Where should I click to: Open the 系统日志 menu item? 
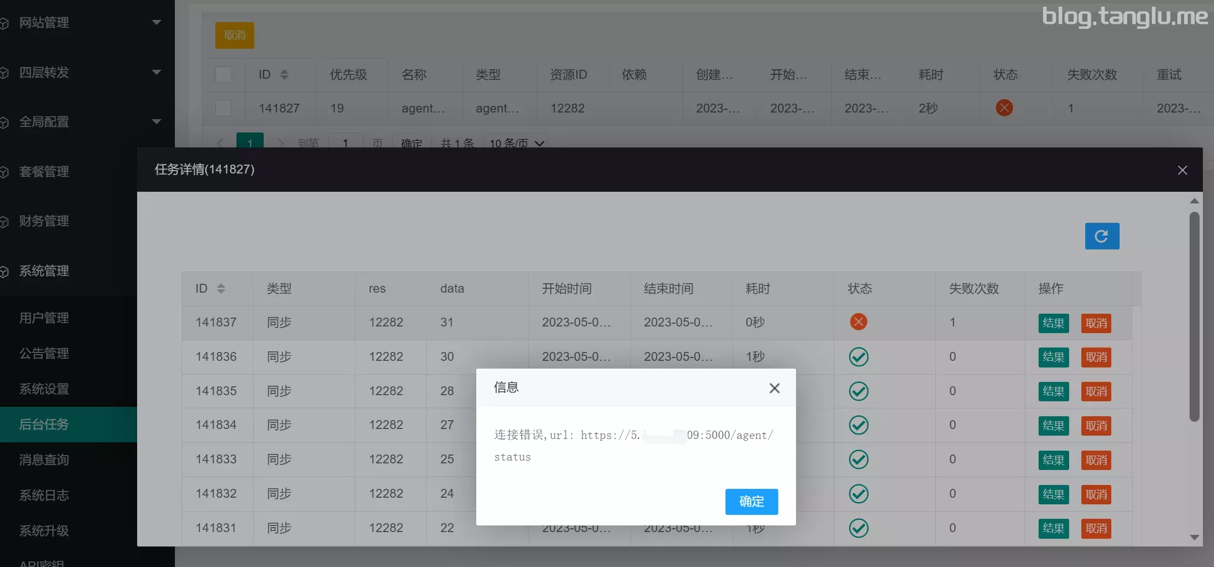pyautogui.click(x=44, y=495)
